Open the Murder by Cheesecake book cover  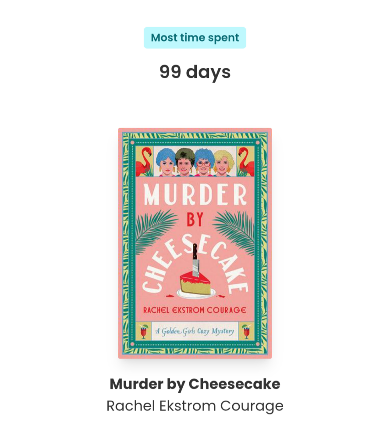tap(195, 243)
